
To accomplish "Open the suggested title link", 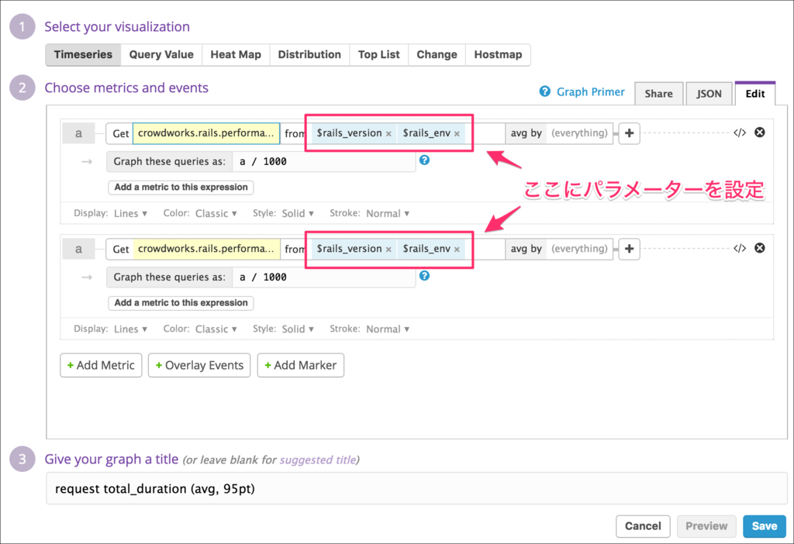I will tap(317, 460).
